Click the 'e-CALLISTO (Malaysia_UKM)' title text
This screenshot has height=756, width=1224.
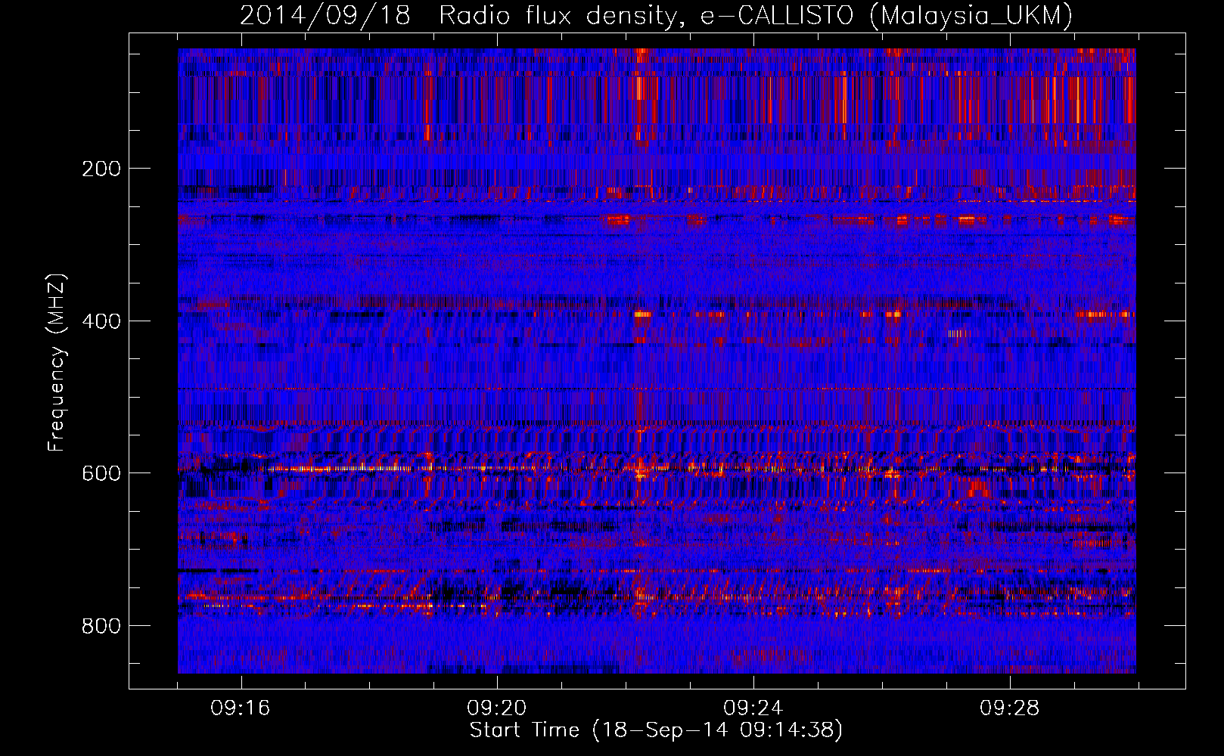887,16
